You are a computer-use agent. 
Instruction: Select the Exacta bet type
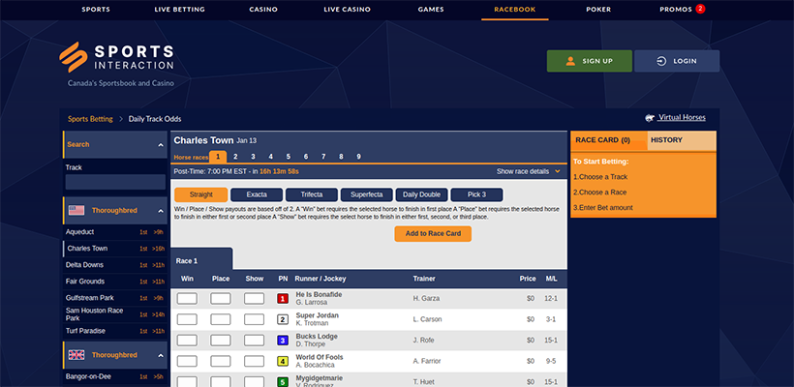click(257, 194)
